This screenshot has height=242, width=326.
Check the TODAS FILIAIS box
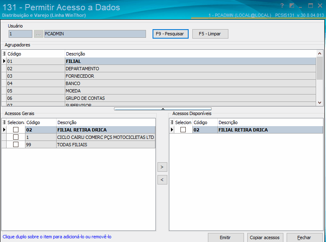tap(16, 145)
